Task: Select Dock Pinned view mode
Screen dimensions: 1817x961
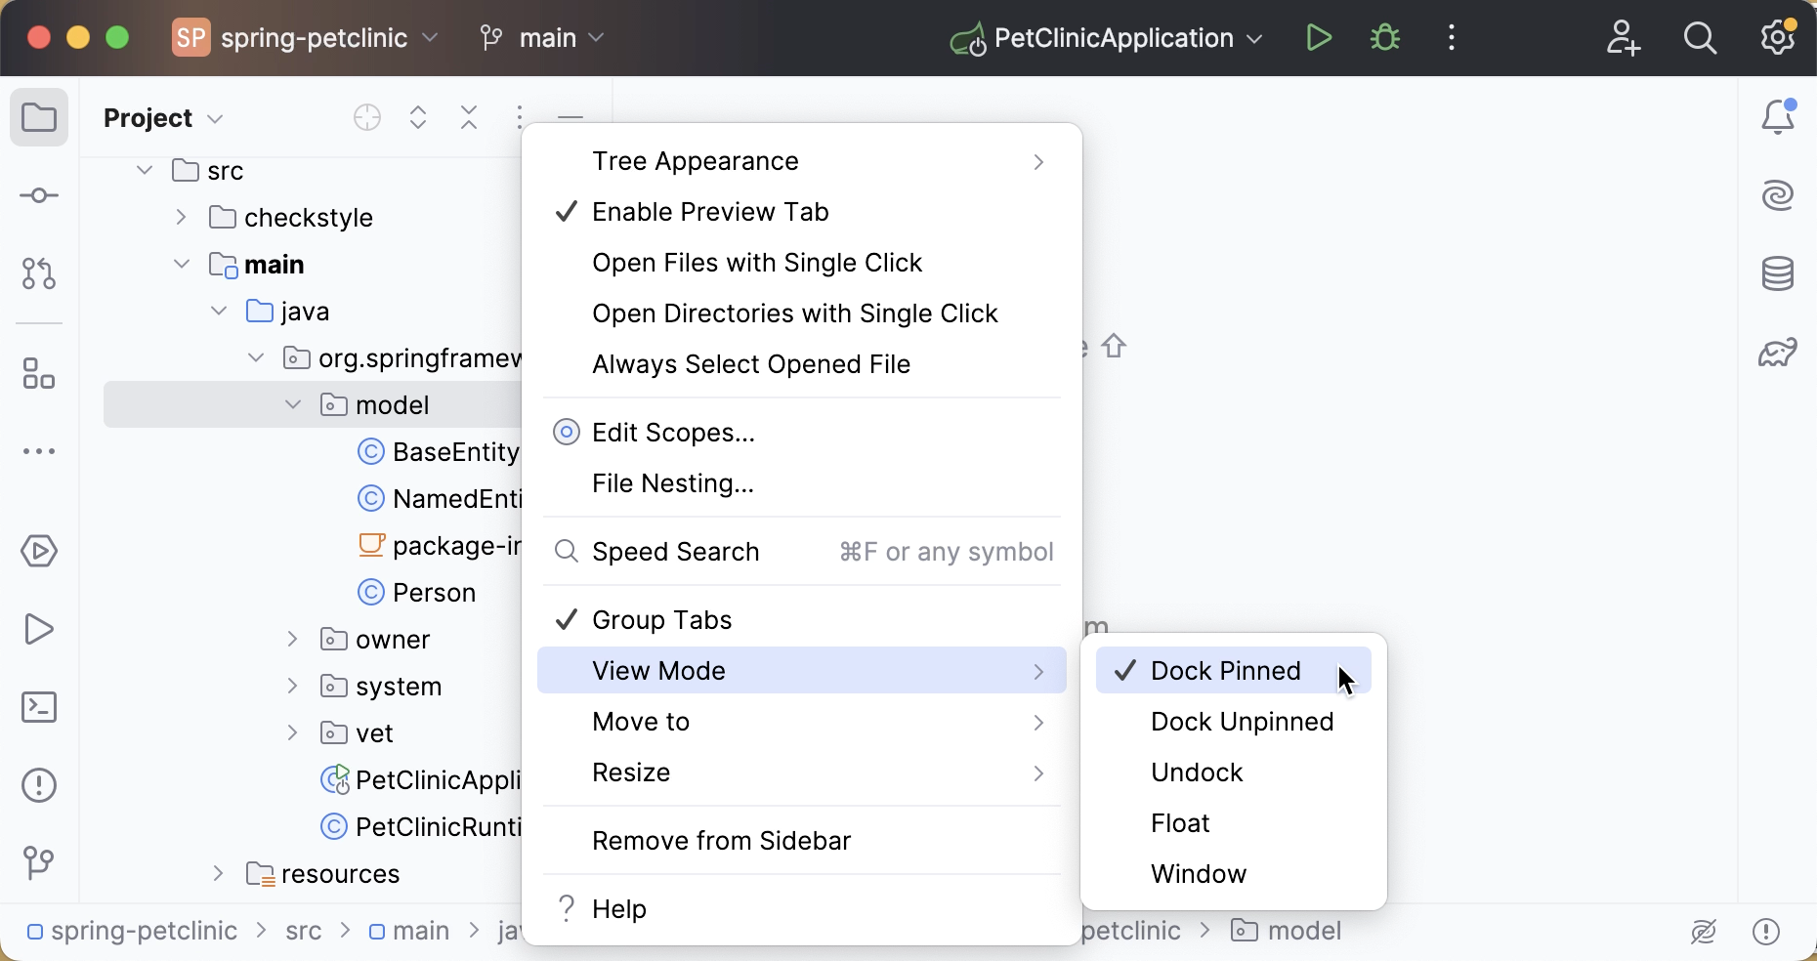Action: (1226, 671)
